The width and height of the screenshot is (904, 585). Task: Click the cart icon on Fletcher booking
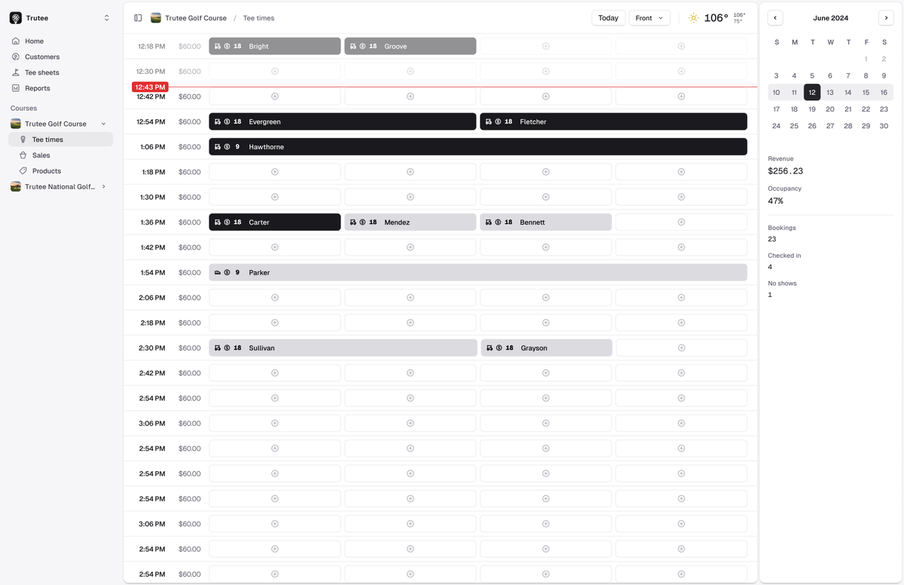[489, 121]
